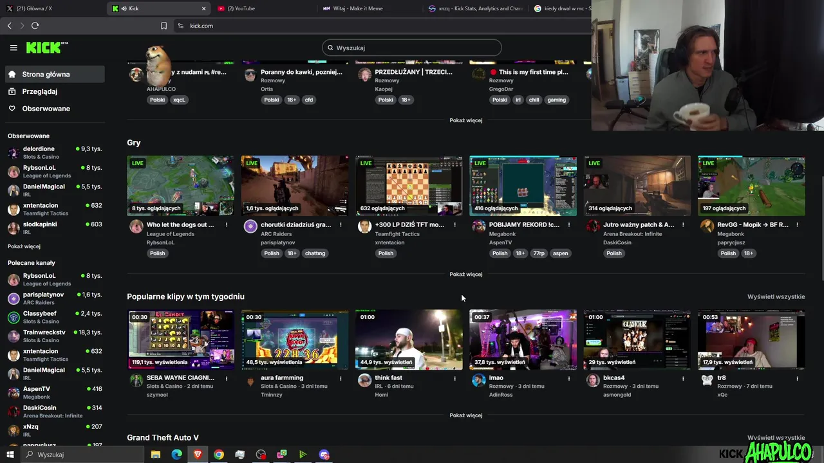Open Google Chrome from the taskbar

coord(219,455)
